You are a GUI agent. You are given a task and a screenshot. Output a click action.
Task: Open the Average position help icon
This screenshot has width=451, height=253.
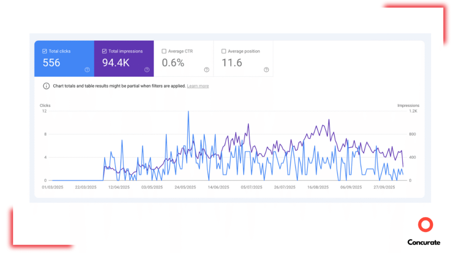coord(266,70)
